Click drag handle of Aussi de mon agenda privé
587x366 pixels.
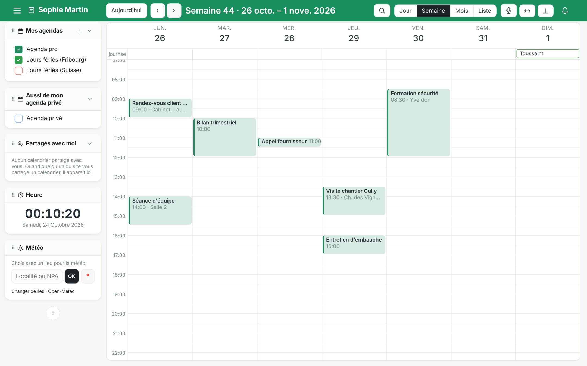click(13, 99)
